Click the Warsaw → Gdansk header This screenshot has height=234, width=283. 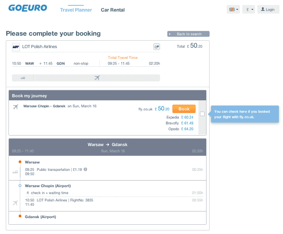[x=107, y=147]
